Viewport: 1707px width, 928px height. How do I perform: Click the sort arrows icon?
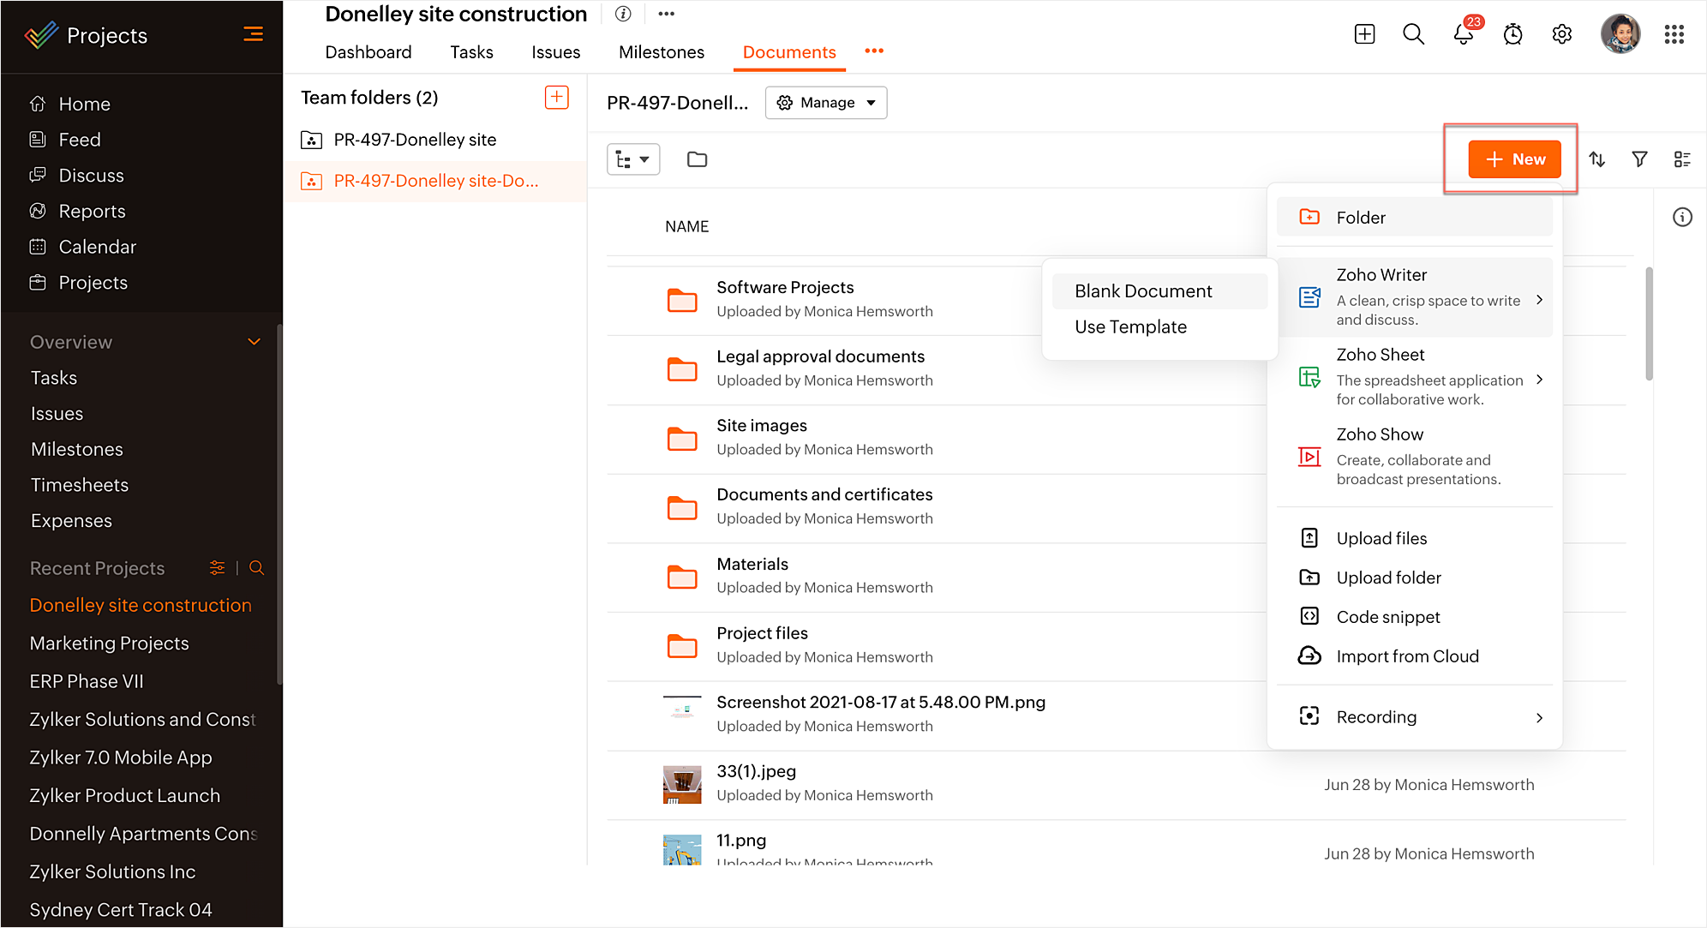[1596, 159]
